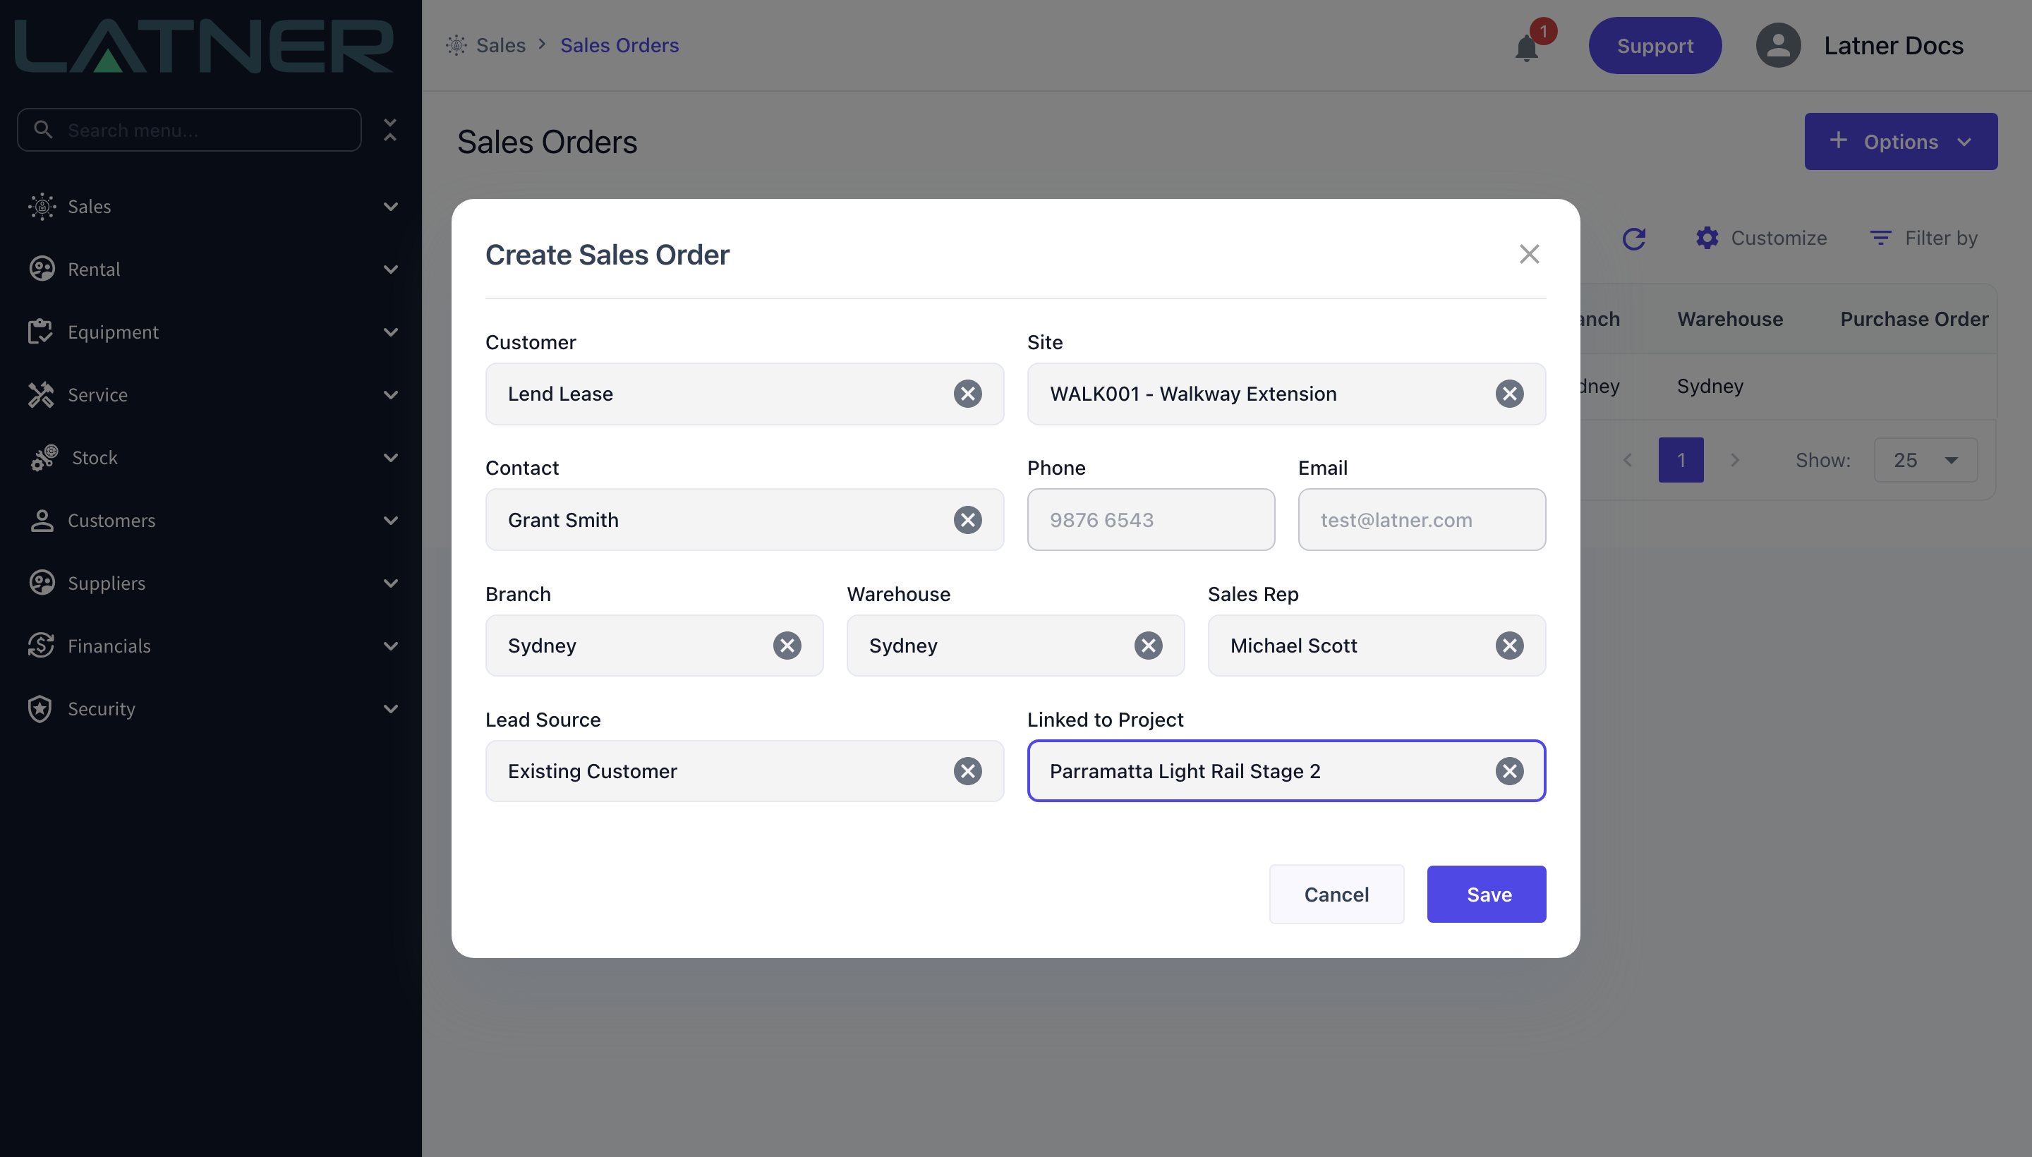Open the Options dropdown button
Viewport: 2032px width, 1157px height.
1900,141
